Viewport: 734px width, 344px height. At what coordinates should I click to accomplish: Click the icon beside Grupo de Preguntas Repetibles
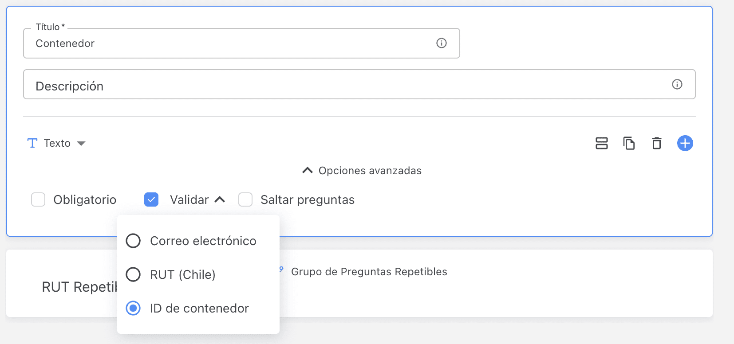pos(281,269)
